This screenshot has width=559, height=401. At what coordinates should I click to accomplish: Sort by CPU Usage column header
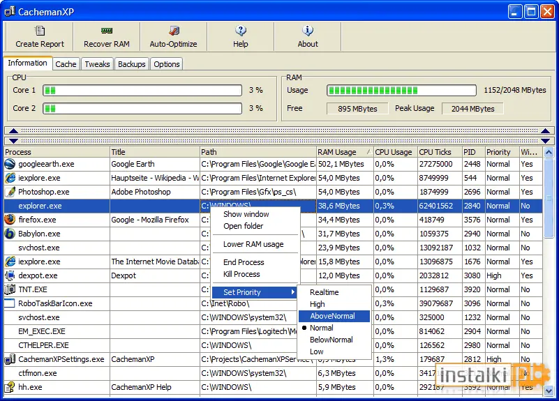[396, 152]
